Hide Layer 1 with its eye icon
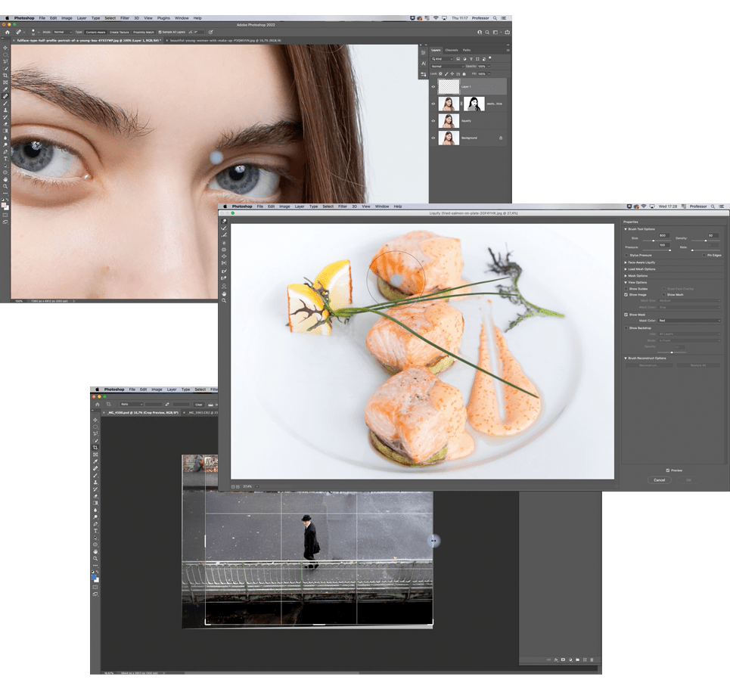Viewport: 730px width, 689px height. tap(433, 86)
